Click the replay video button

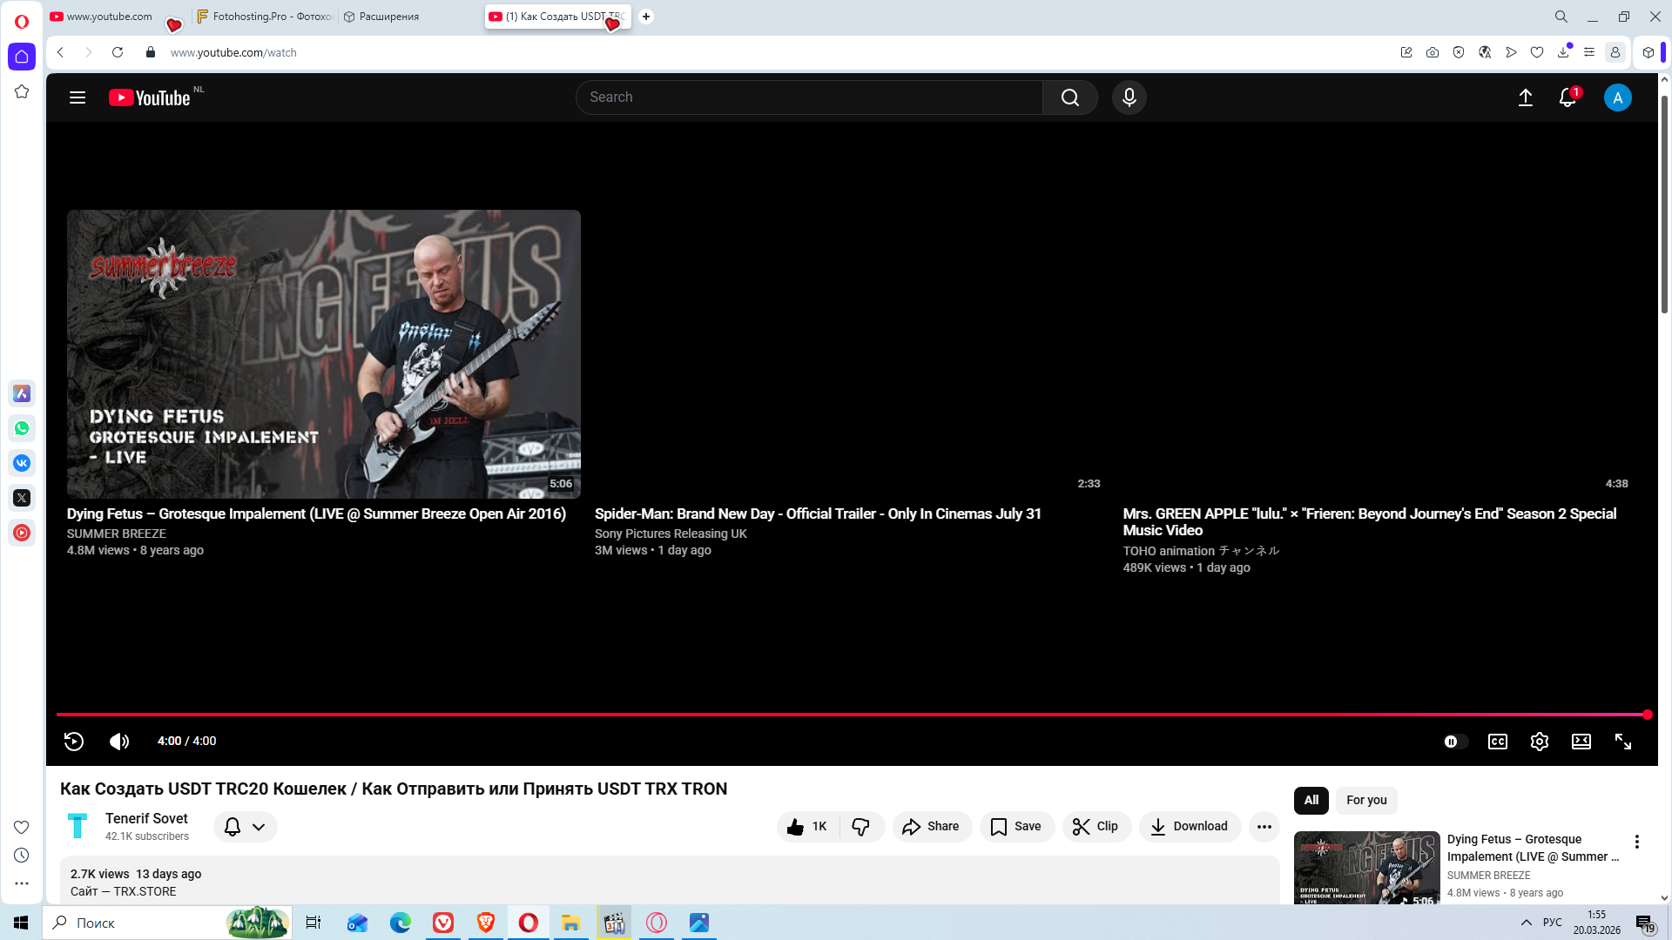click(74, 742)
